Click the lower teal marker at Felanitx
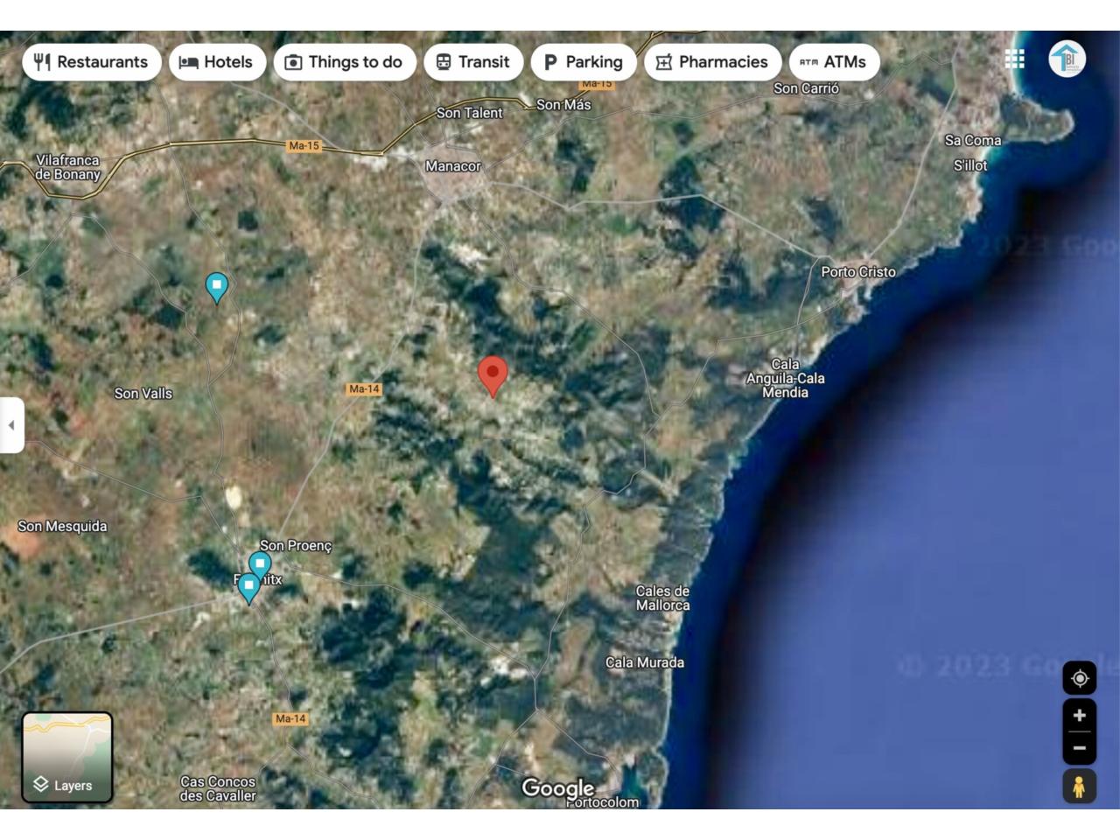The width and height of the screenshot is (1120, 840). click(248, 588)
